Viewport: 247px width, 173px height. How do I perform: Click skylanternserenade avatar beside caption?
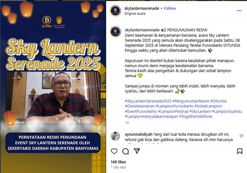pos(115,32)
